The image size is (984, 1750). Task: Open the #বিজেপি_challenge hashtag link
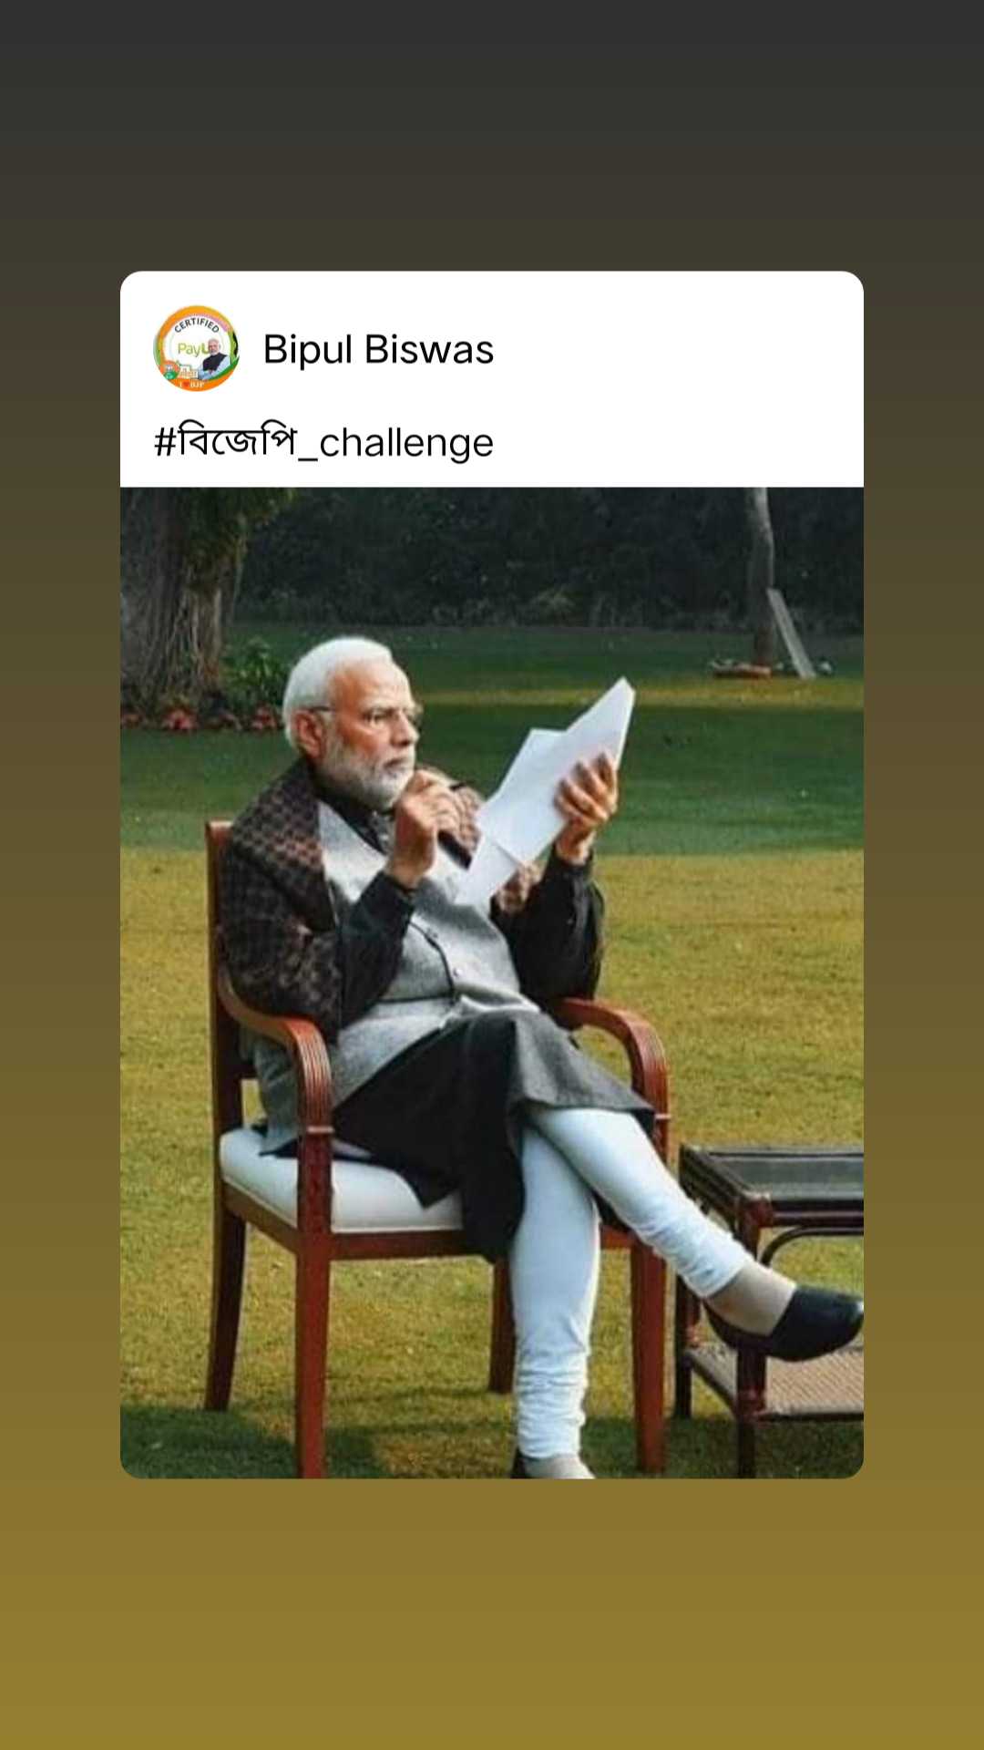[323, 442]
